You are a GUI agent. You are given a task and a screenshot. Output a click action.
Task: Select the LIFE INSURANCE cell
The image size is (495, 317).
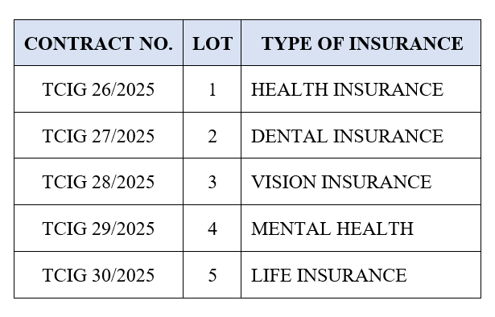pos(361,275)
